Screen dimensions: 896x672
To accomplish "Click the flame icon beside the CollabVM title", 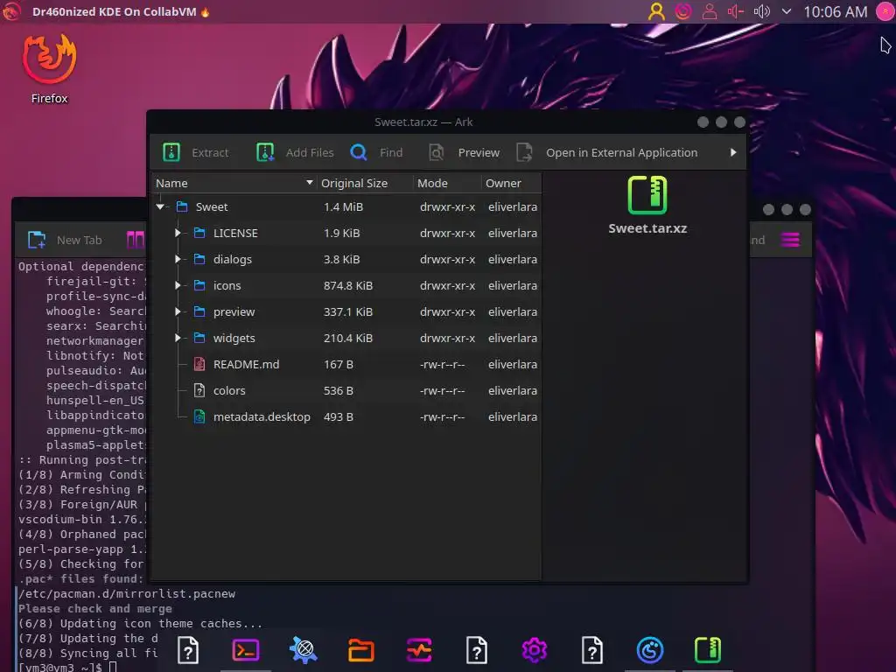I will 205,12.
